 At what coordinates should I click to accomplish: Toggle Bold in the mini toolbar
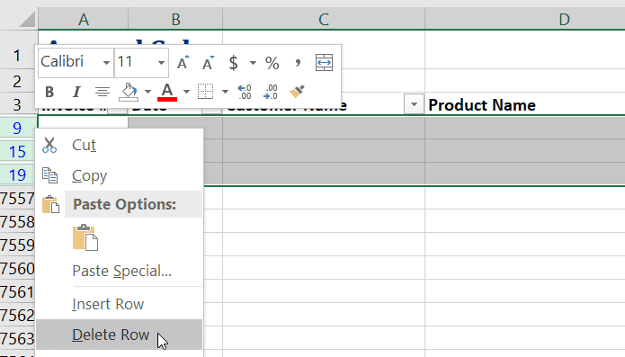click(49, 92)
